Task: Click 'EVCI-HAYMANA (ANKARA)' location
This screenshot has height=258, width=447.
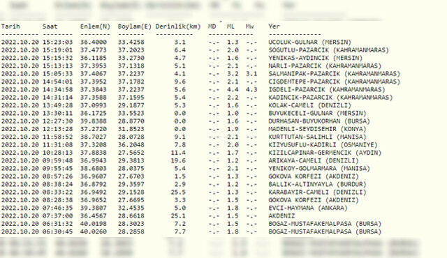Action: pyautogui.click(x=308, y=208)
